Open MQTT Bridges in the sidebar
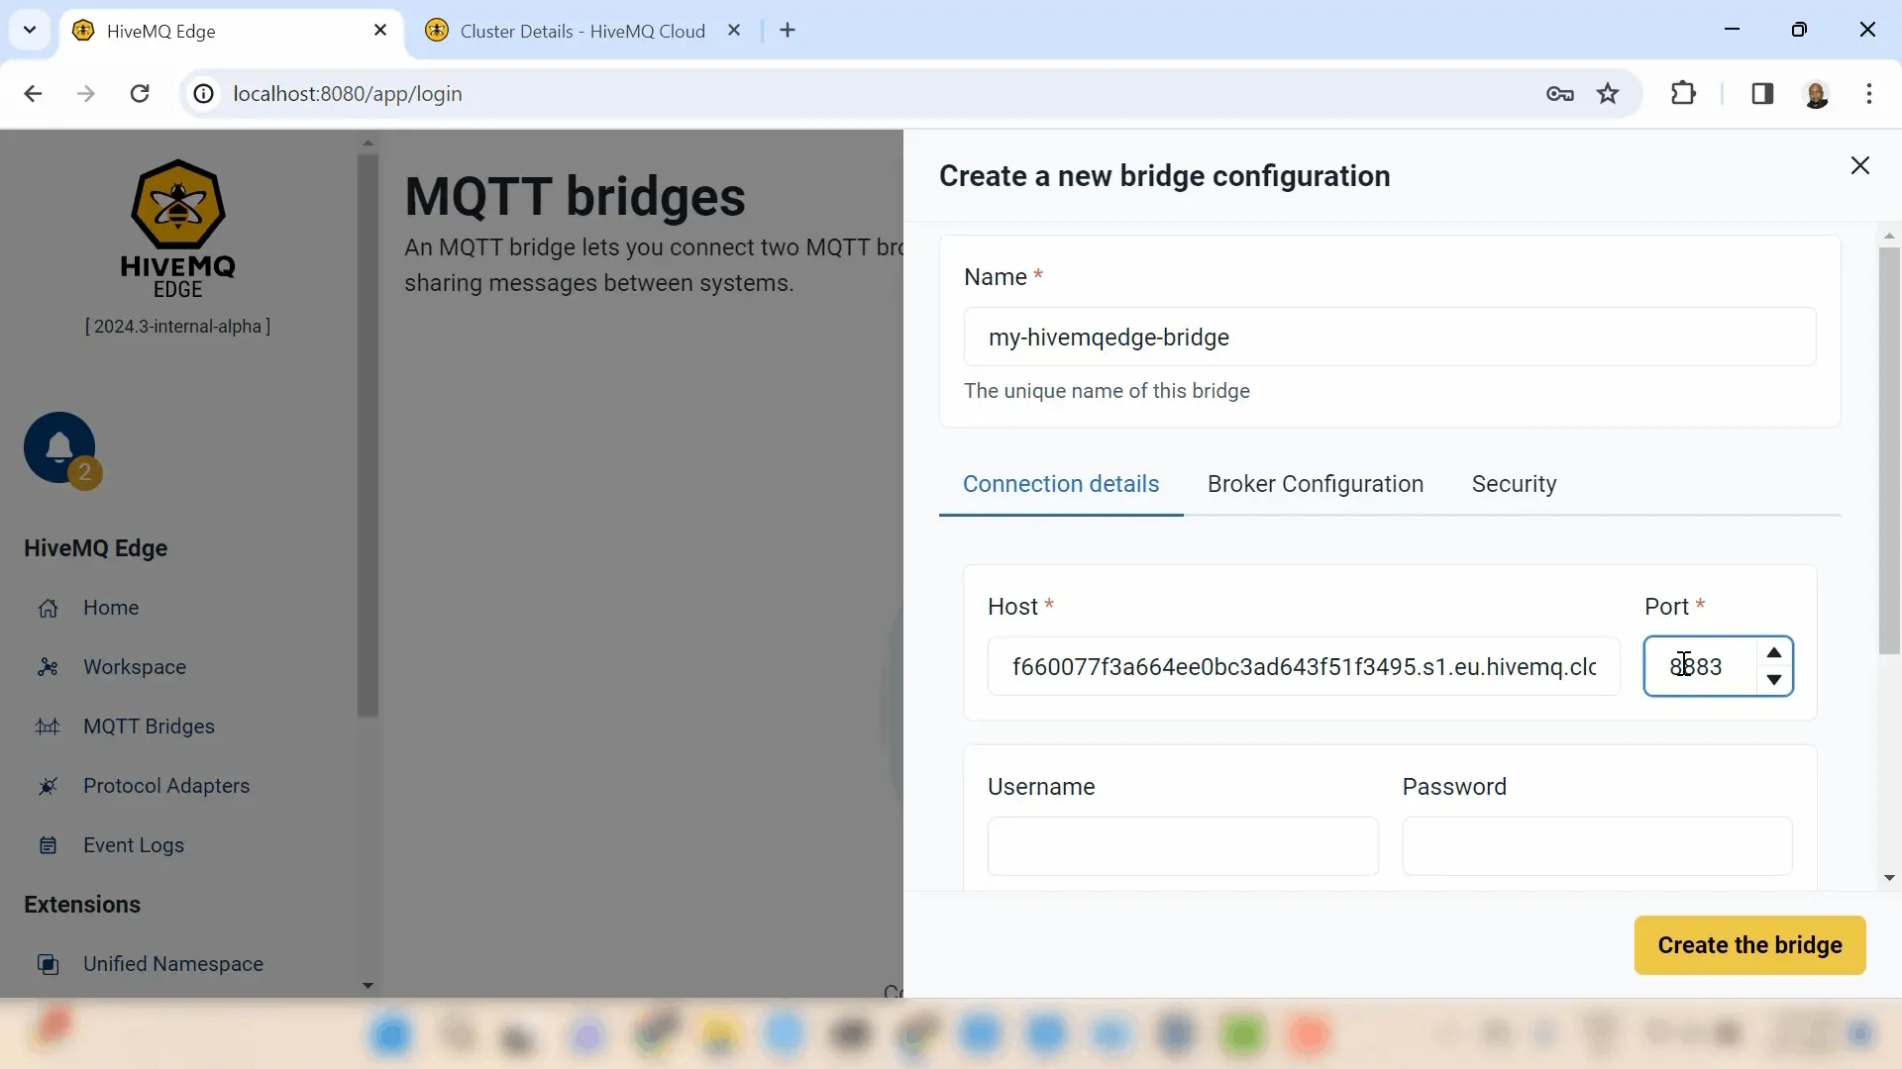This screenshot has height=1069, width=1902. (x=149, y=727)
